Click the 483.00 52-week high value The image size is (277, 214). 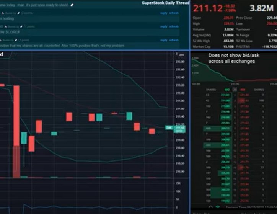point(228,41)
